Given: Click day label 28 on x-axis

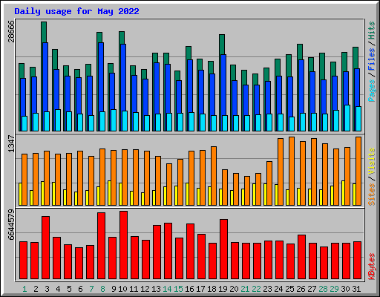Looking at the screenshot, I should tap(323, 289).
